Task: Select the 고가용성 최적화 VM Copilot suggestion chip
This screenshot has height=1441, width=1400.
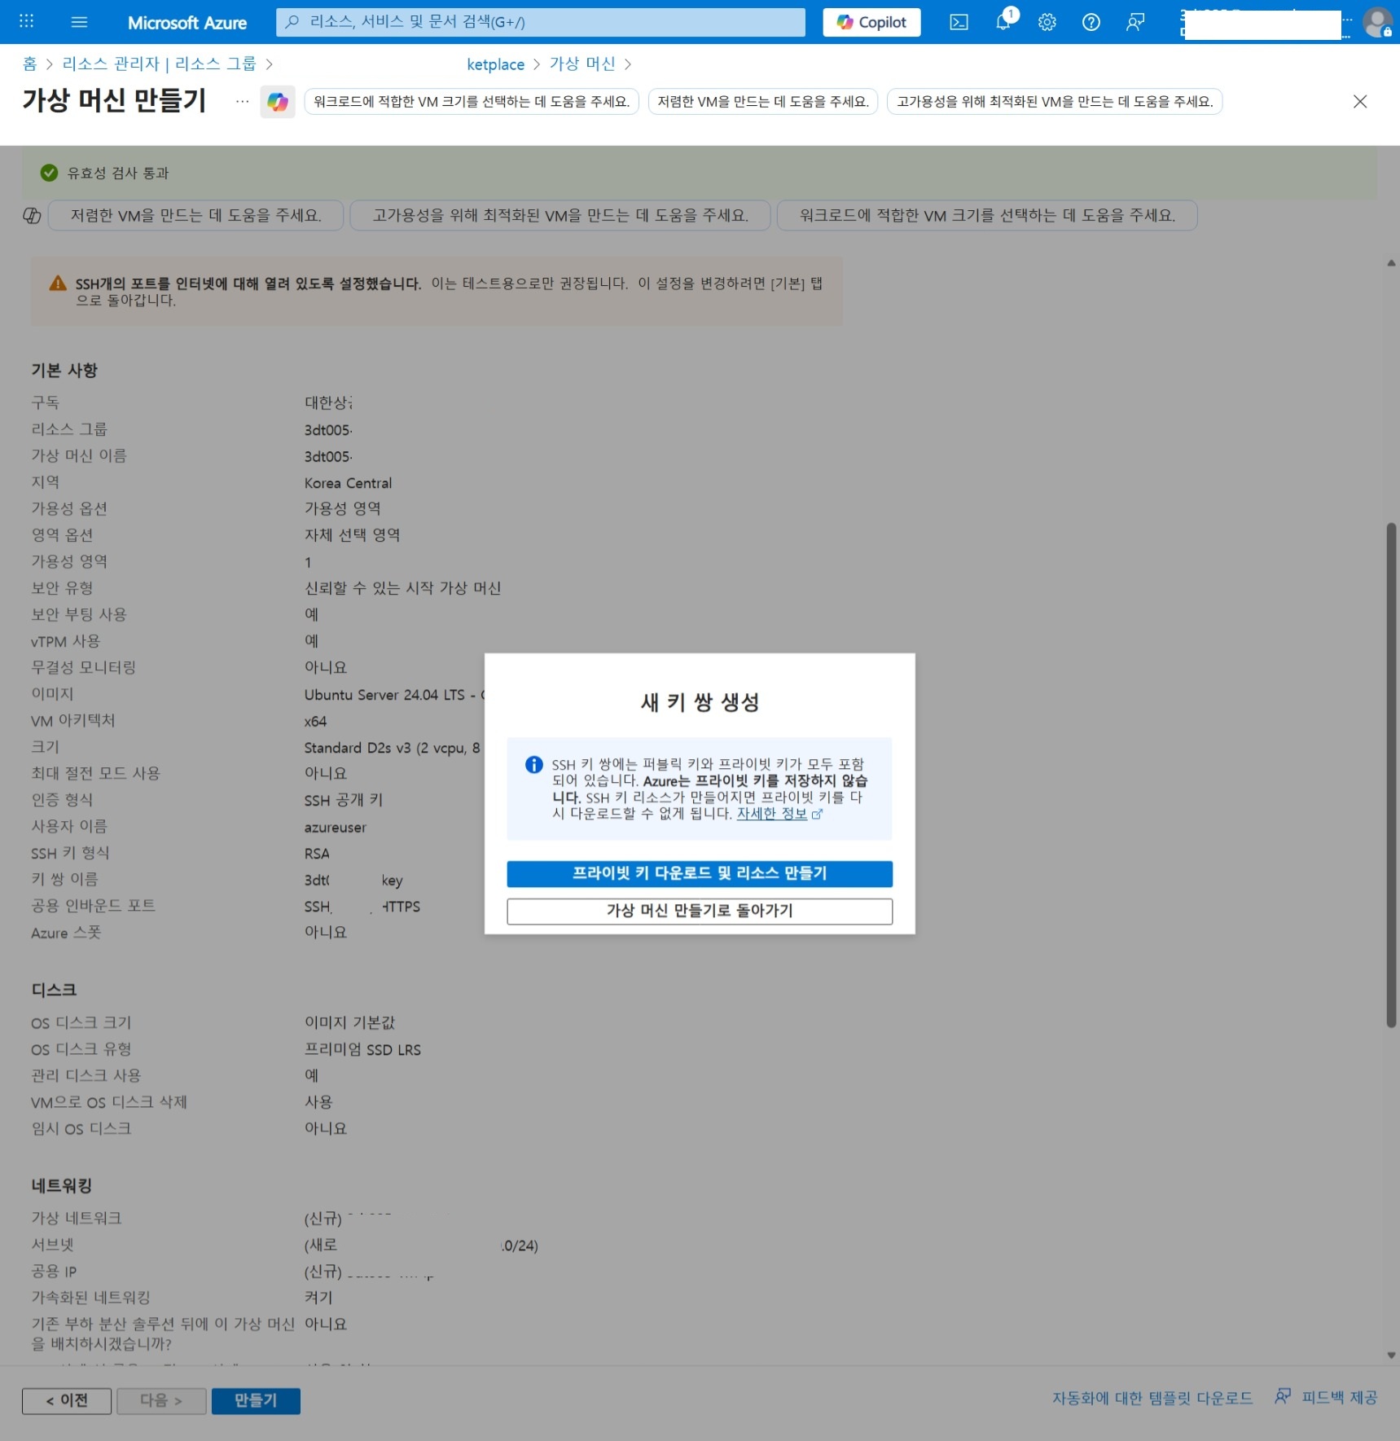Action: [560, 215]
